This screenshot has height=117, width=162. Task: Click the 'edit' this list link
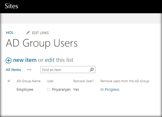click(49, 60)
